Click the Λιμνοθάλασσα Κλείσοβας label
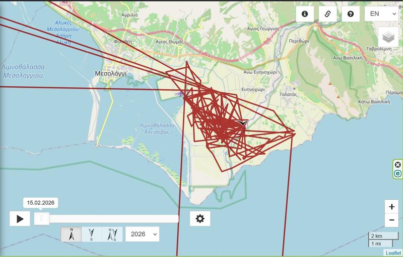This screenshot has height=257, width=403. [x=157, y=129]
